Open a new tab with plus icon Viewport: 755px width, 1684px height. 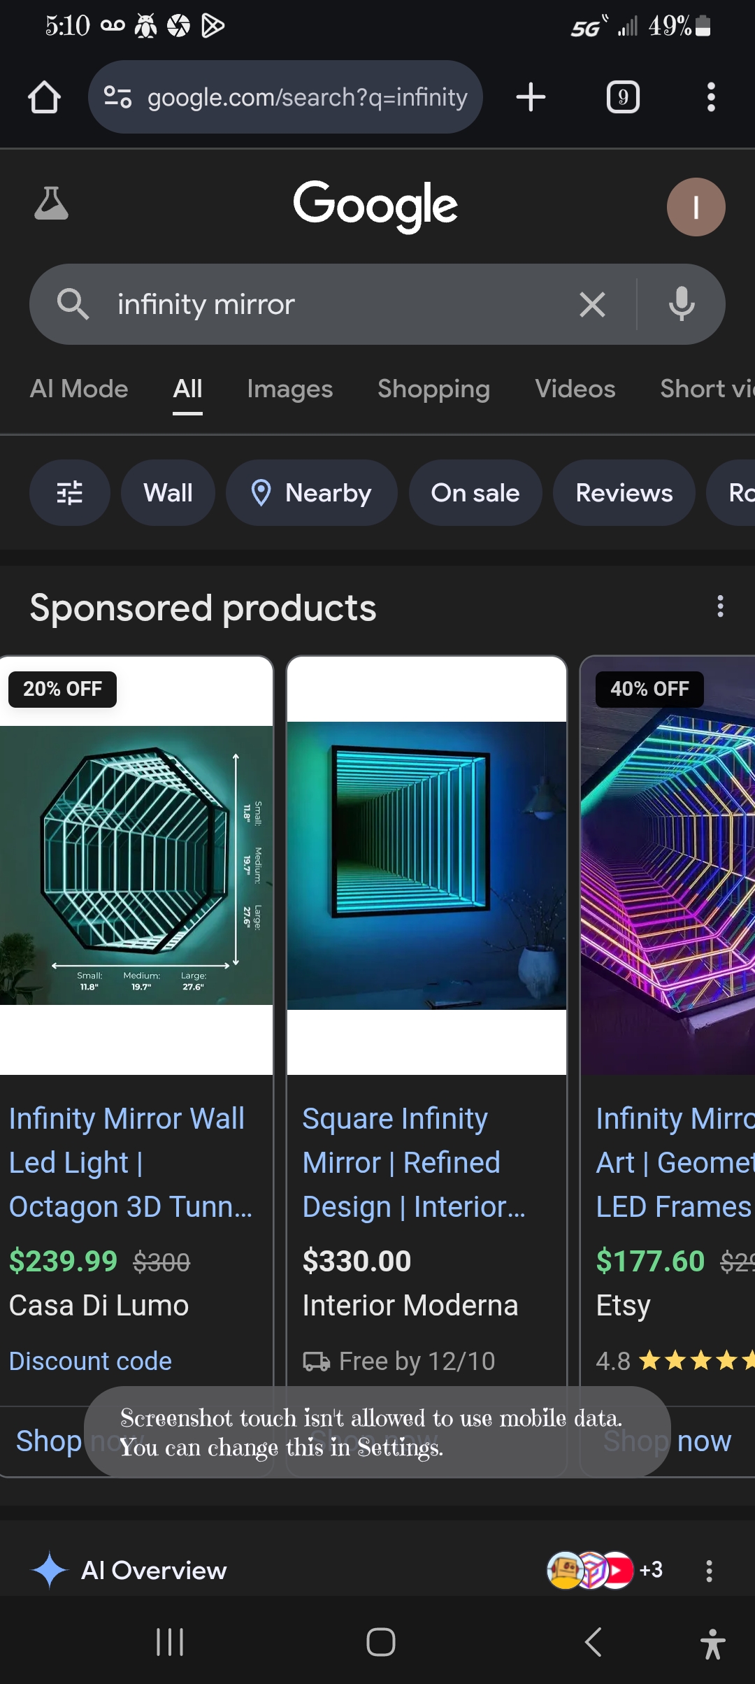coord(531,97)
